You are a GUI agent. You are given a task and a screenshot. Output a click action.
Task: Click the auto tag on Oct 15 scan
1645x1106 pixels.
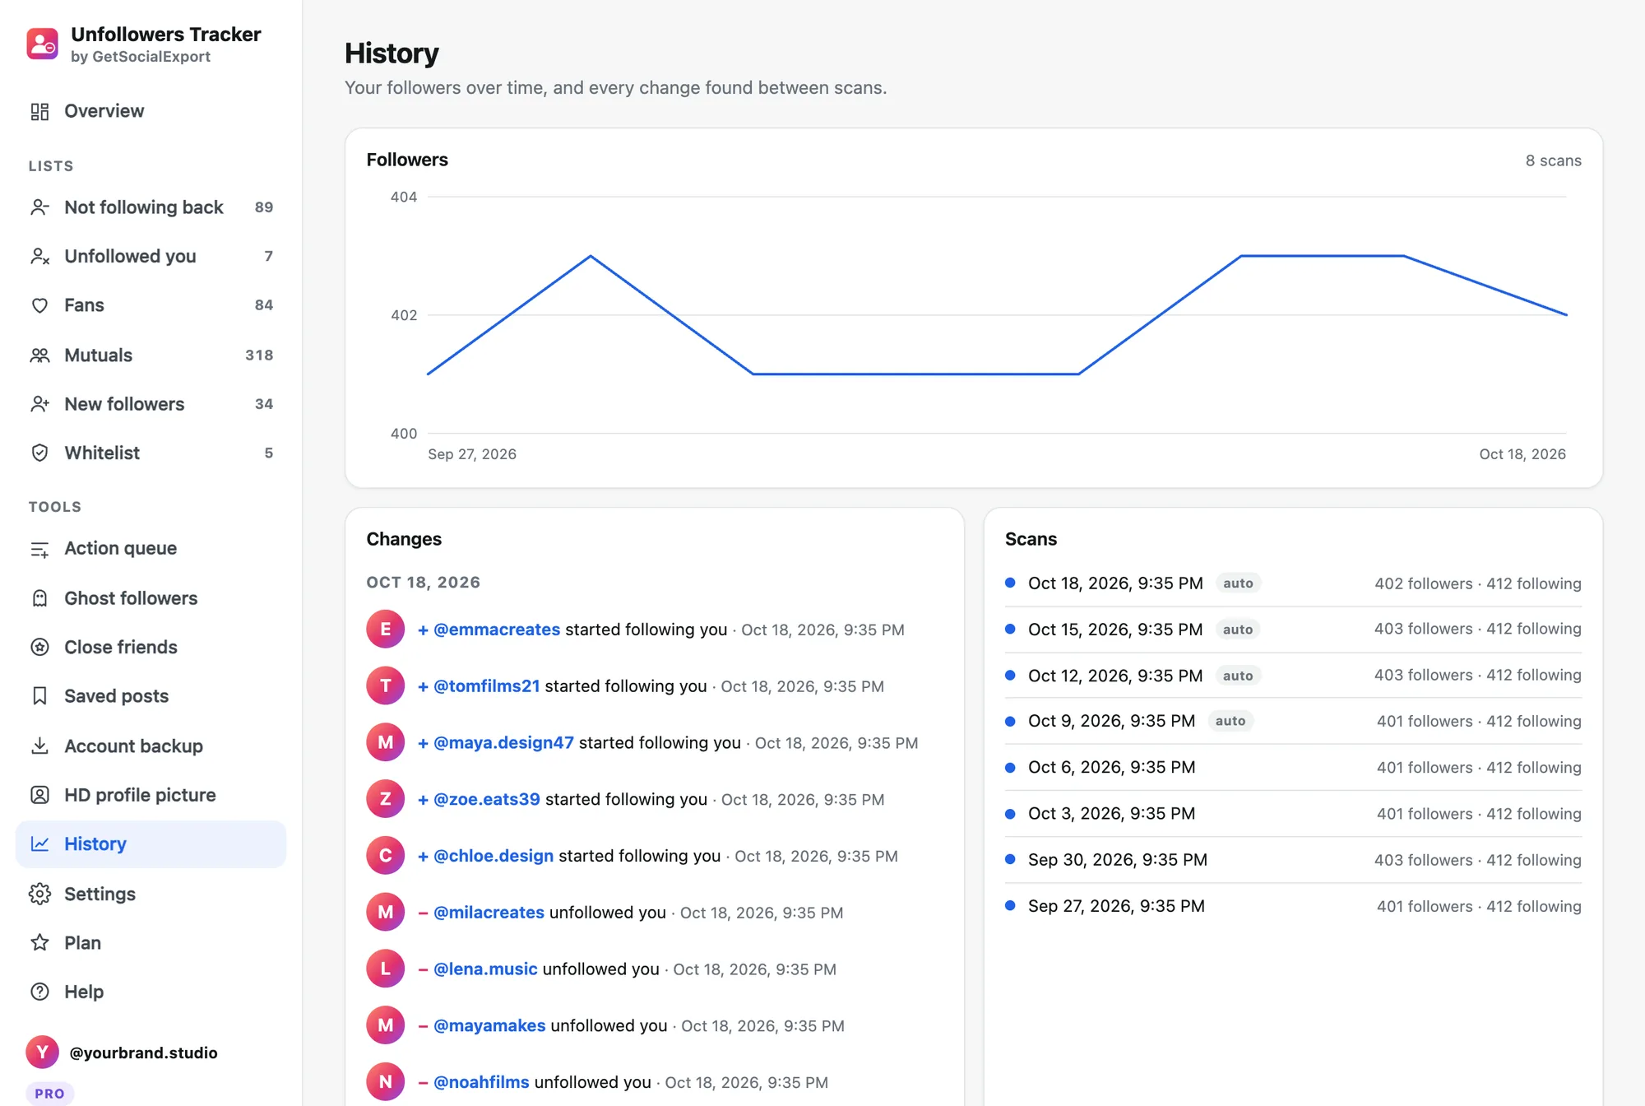1237,630
